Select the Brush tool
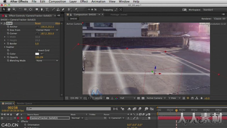This screenshot has width=227, height=128. coord(53,10)
